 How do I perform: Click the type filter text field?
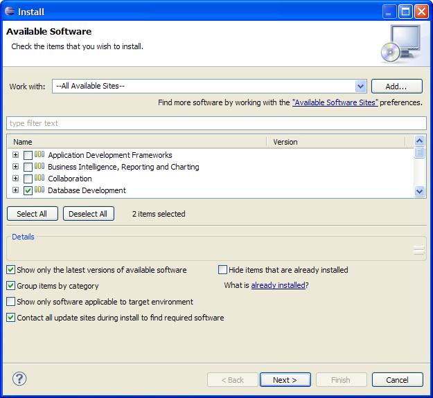(216, 123)
